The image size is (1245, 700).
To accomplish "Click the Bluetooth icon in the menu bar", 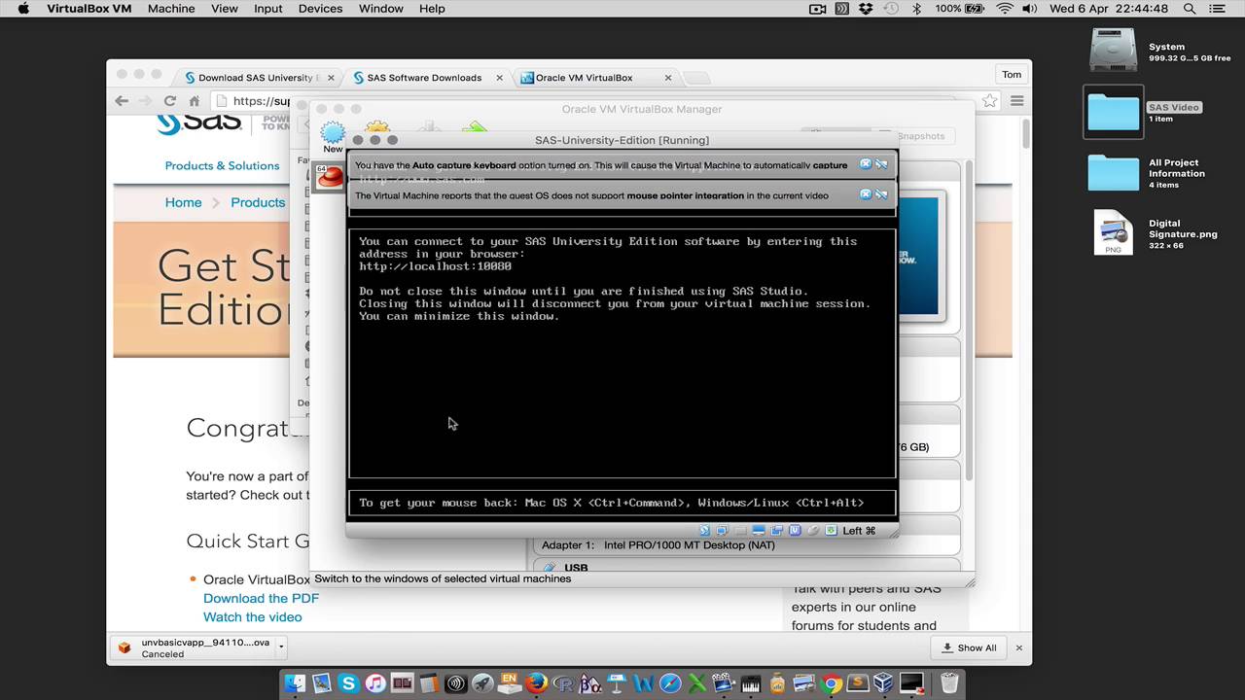I will coord(916,9).
